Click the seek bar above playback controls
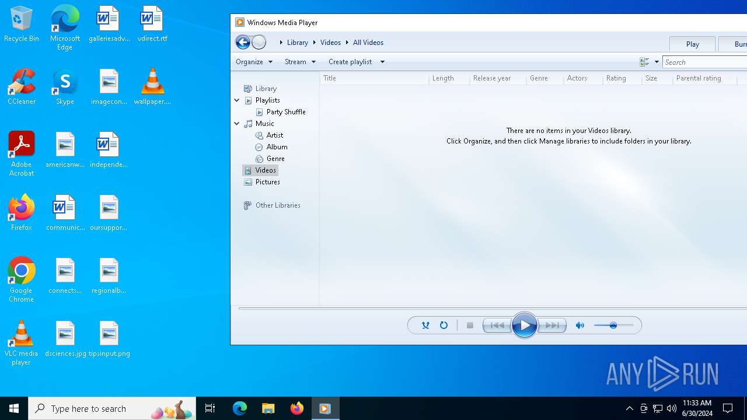The image size is (747, 420). click(x=492, y=308)
